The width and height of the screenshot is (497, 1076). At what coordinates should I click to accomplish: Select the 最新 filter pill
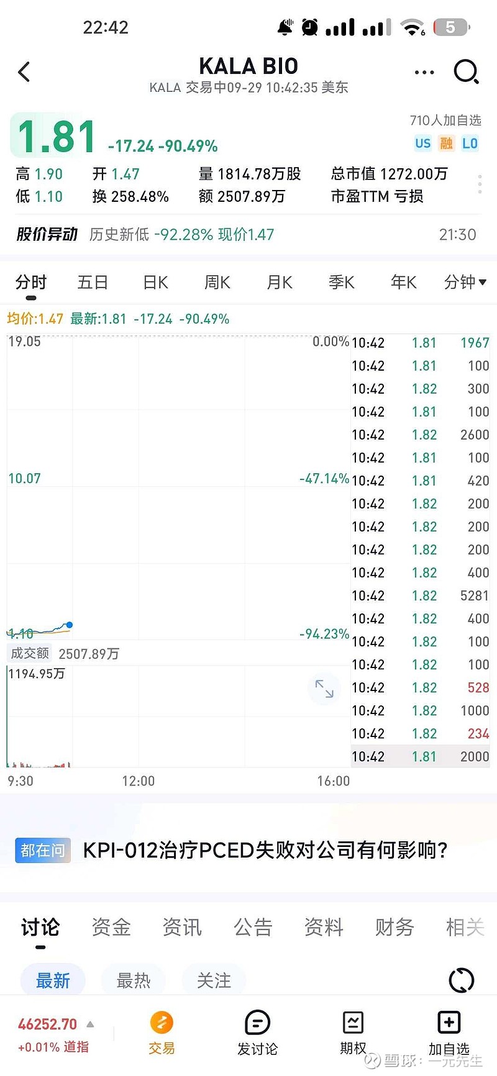[53, 980]
